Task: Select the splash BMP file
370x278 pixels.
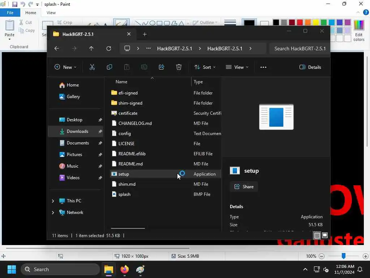Action: tap(165, 194)
